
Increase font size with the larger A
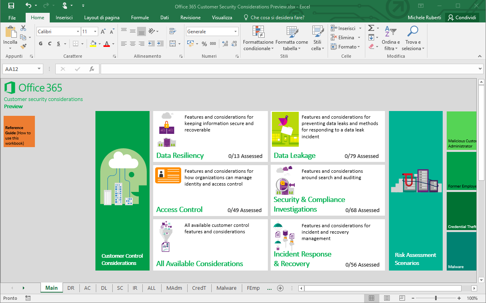(103, 31)
